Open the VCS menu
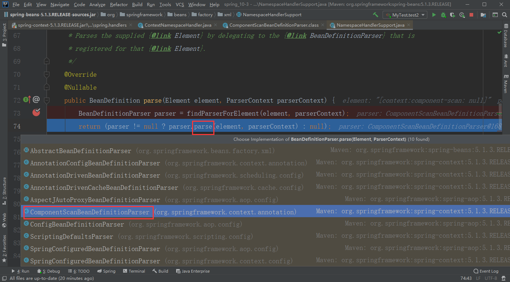This screenshot has width=510, height=282. 180,5
